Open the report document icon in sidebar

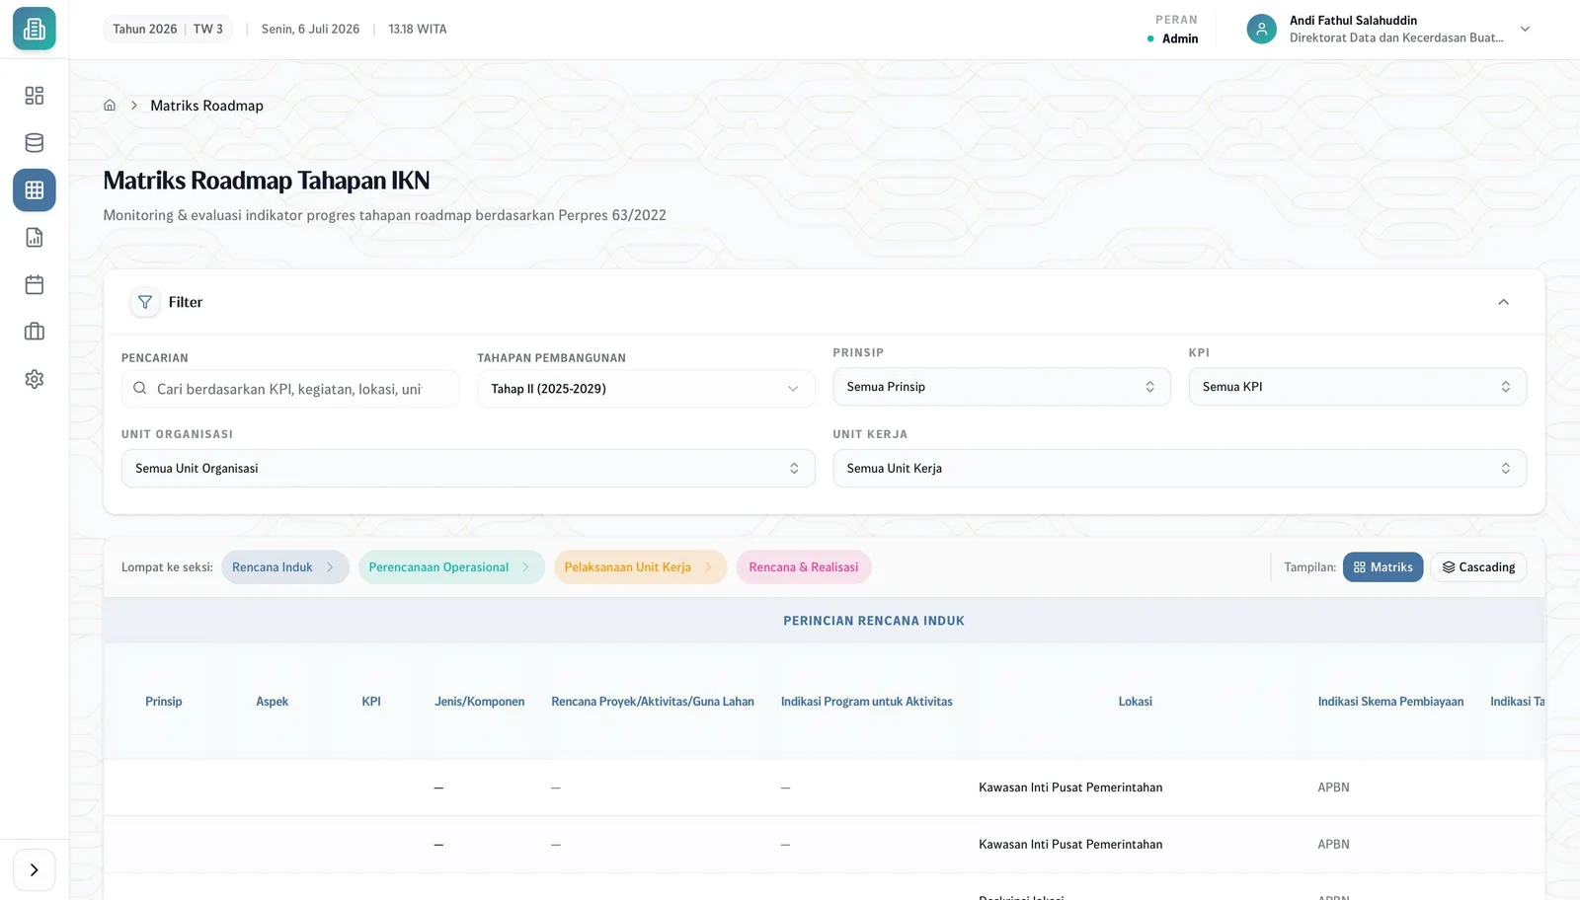(x=35, y=238)
